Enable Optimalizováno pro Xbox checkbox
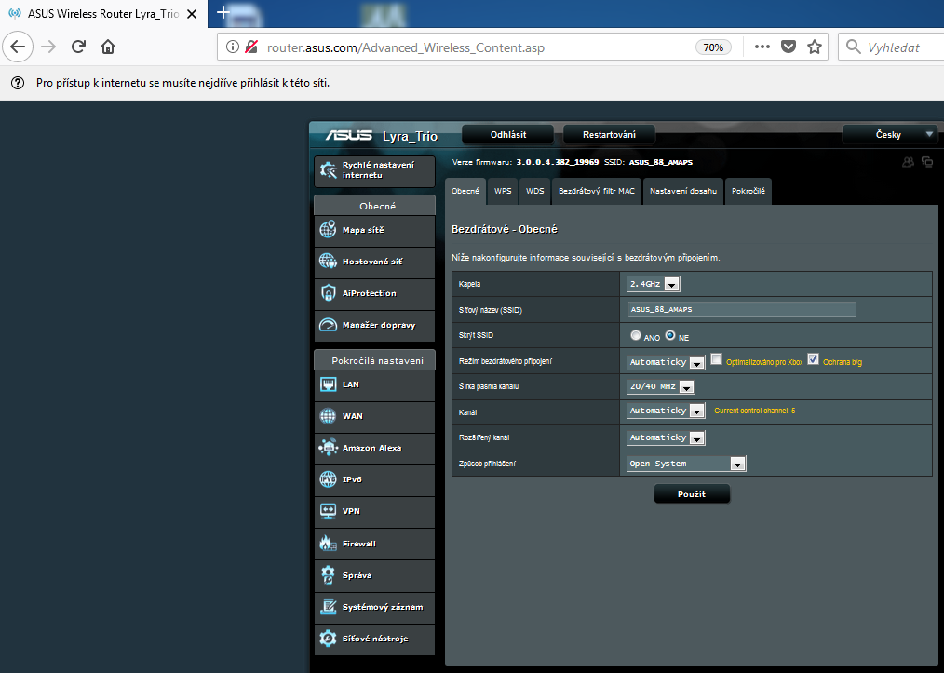 pyautogui.click(x=716, y=359)
